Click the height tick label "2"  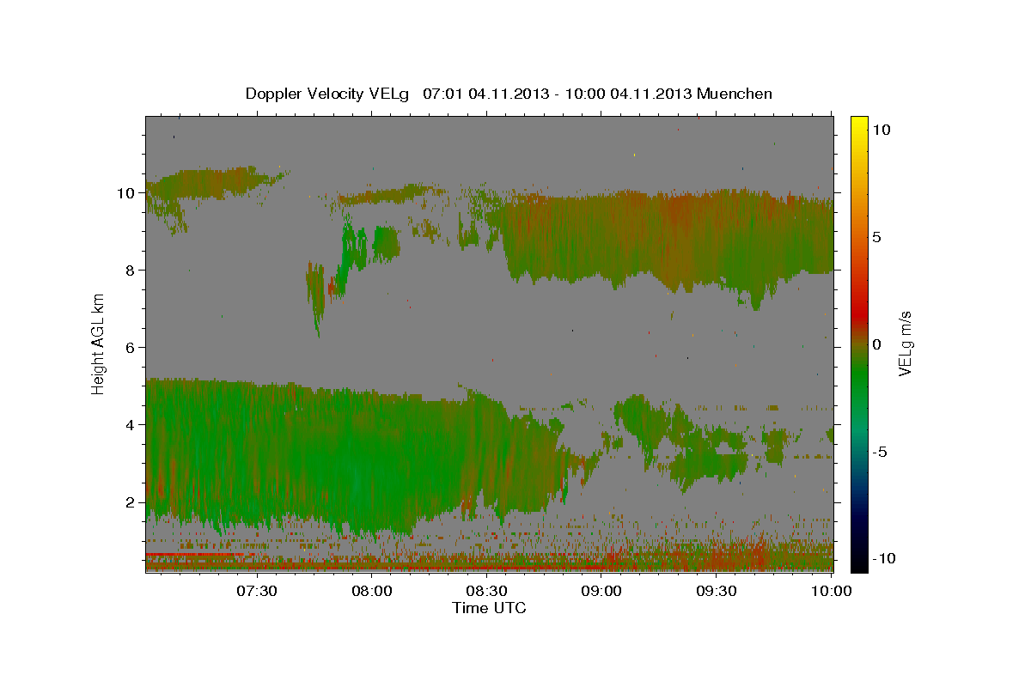pos(131,502)
